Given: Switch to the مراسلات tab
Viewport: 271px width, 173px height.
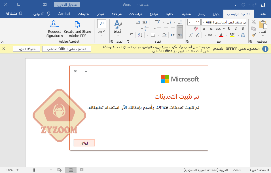Looking at the screenshot, I should pos(136,14).
